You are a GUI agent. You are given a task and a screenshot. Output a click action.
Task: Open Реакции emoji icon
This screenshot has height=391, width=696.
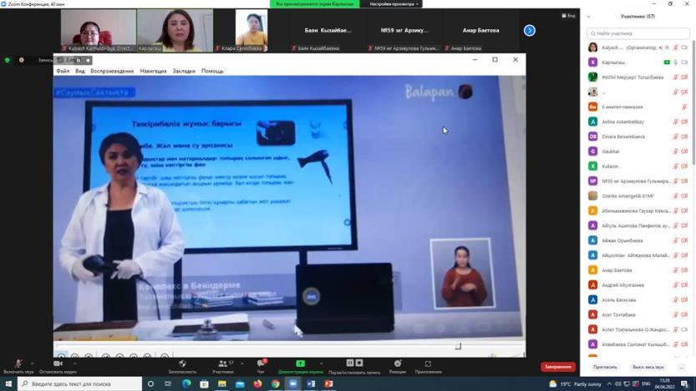tap(398, 363)
